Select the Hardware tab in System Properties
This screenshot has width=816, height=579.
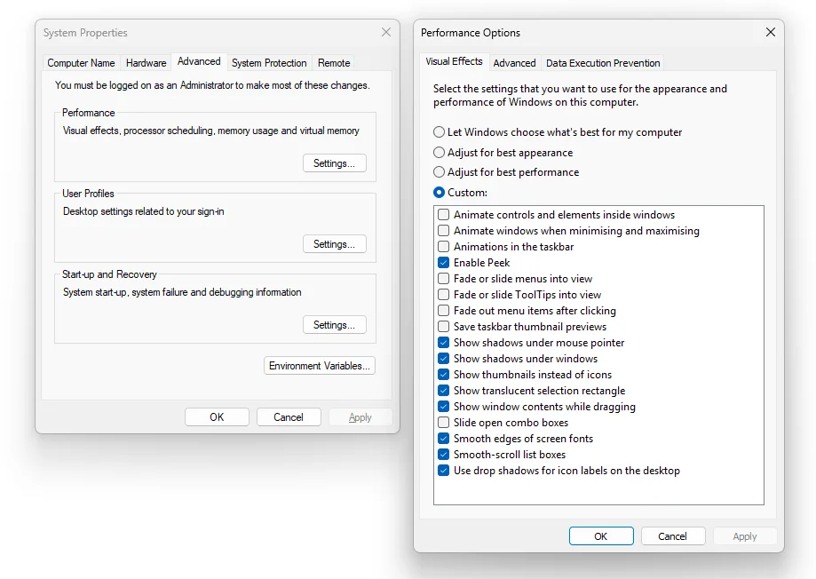point(146,63)
